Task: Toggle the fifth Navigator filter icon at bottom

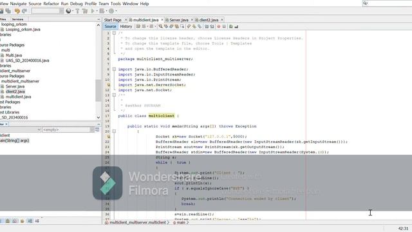Action: coord(30,221)
